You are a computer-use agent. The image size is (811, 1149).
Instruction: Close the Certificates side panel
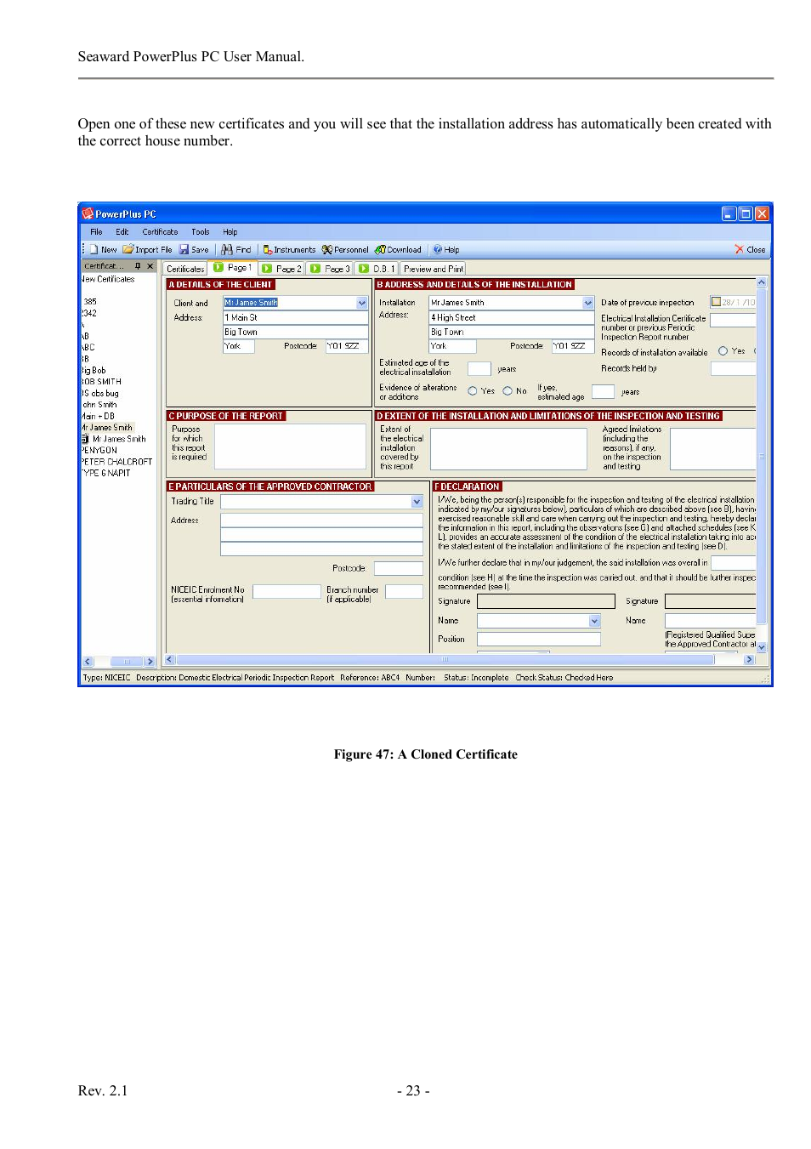click(x=150, y=266)
